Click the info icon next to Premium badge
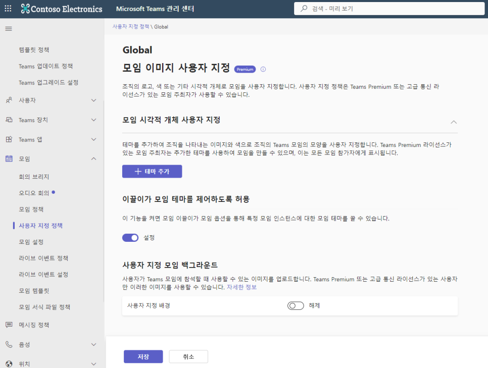The width and height of the screenshot is (488, 368). tap(263, 69)
